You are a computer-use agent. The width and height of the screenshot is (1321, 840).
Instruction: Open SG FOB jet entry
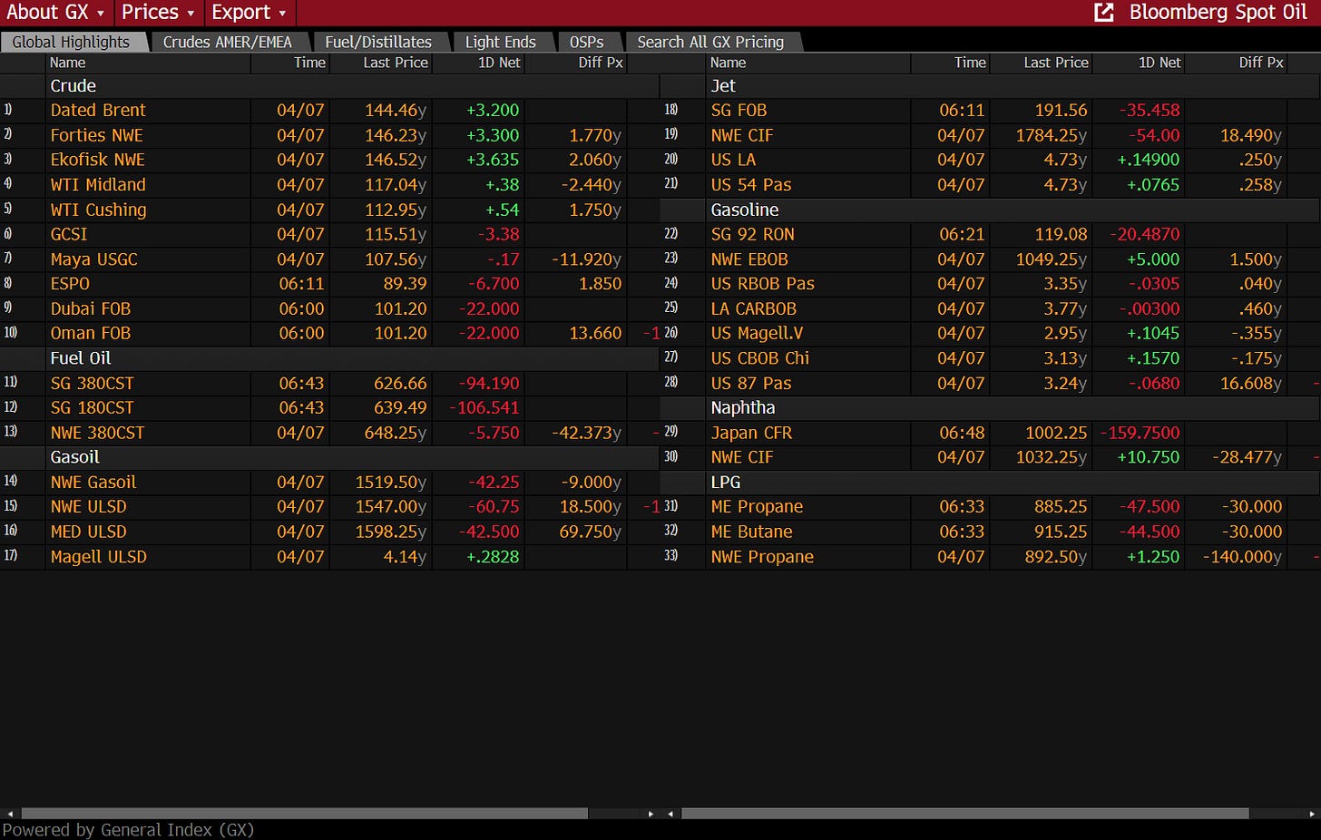pos(991,110)
